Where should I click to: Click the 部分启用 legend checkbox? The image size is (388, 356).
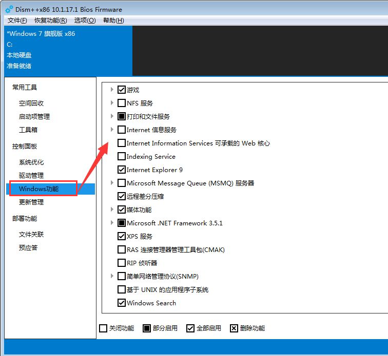tap(147, 328)
